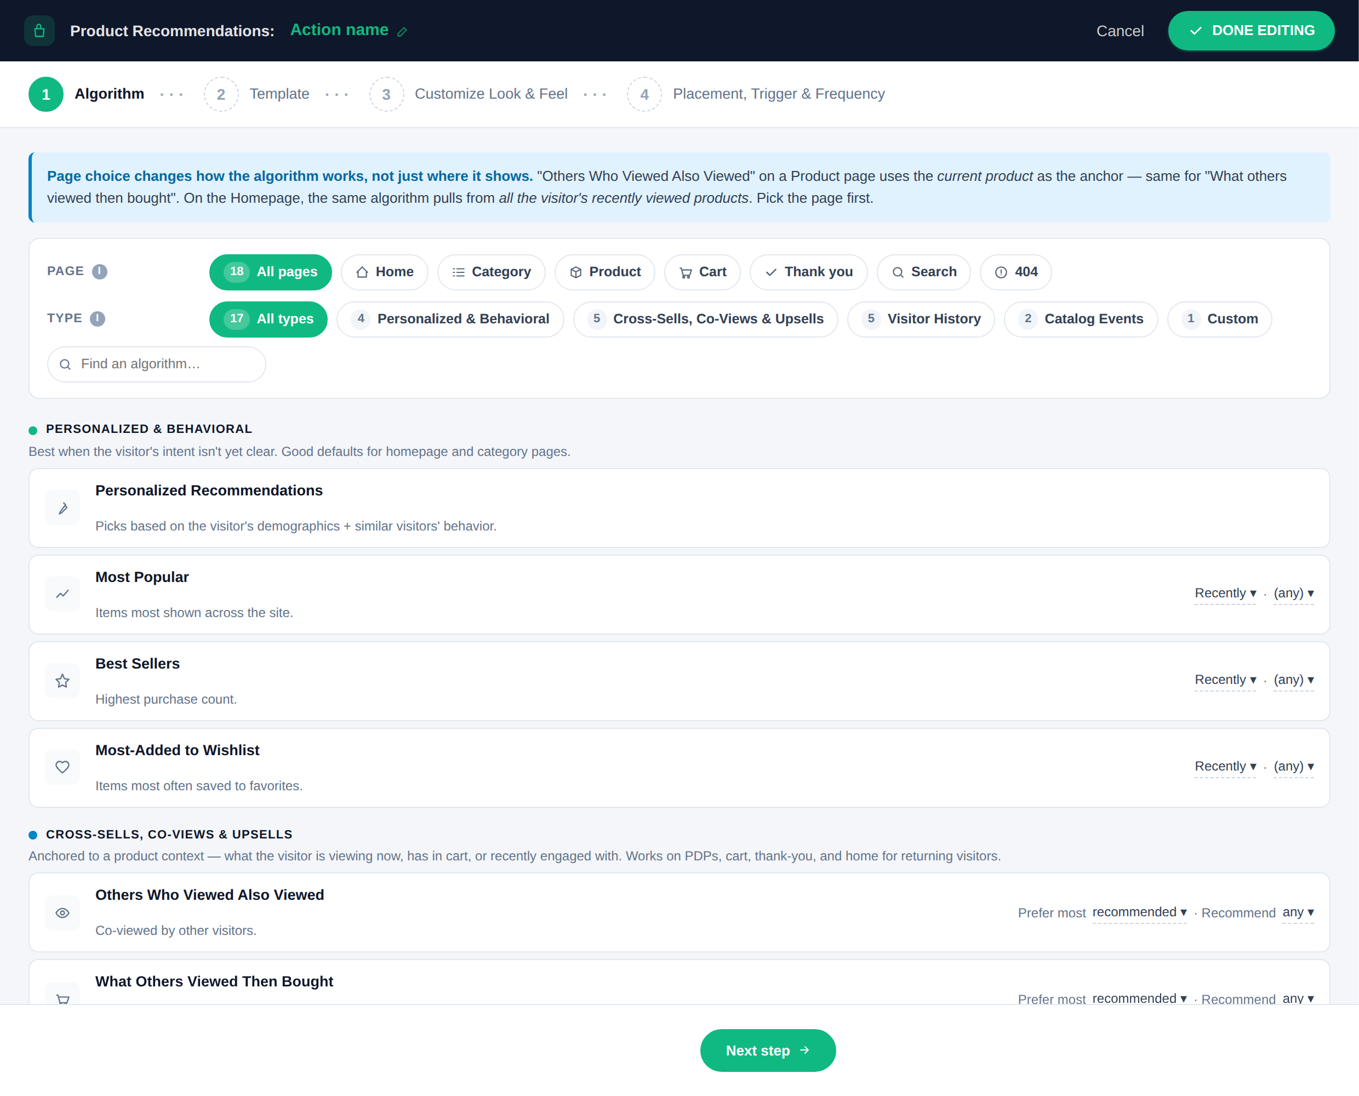The image size is (1359, 1096).
Task: Filter type Custom
Action: (1219, 319)
